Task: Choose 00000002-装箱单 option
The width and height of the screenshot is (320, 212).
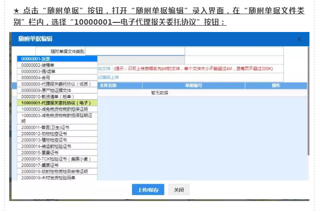Action: 57,65
